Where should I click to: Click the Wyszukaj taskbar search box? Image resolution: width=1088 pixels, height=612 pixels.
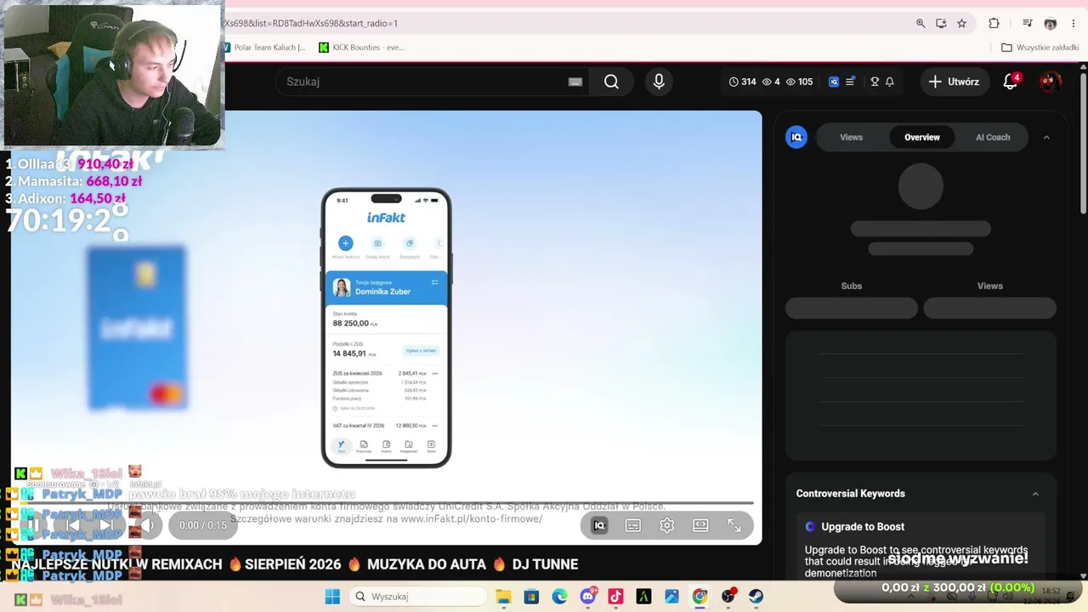pos(417,597)
